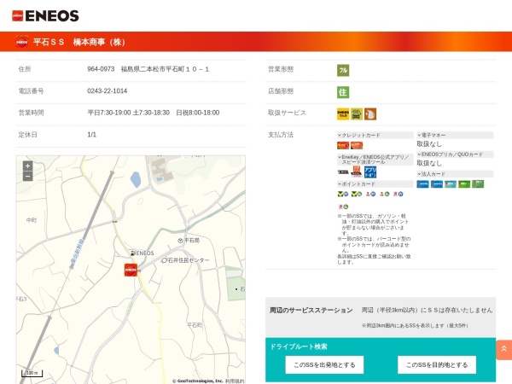Click the yellow T-point icon with green badge
Viewport: 512px width, 384px height.
[356, 194]
